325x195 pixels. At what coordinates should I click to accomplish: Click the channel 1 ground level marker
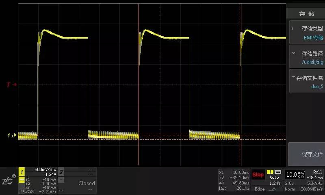pyautogui.click(x=12, y=136)
